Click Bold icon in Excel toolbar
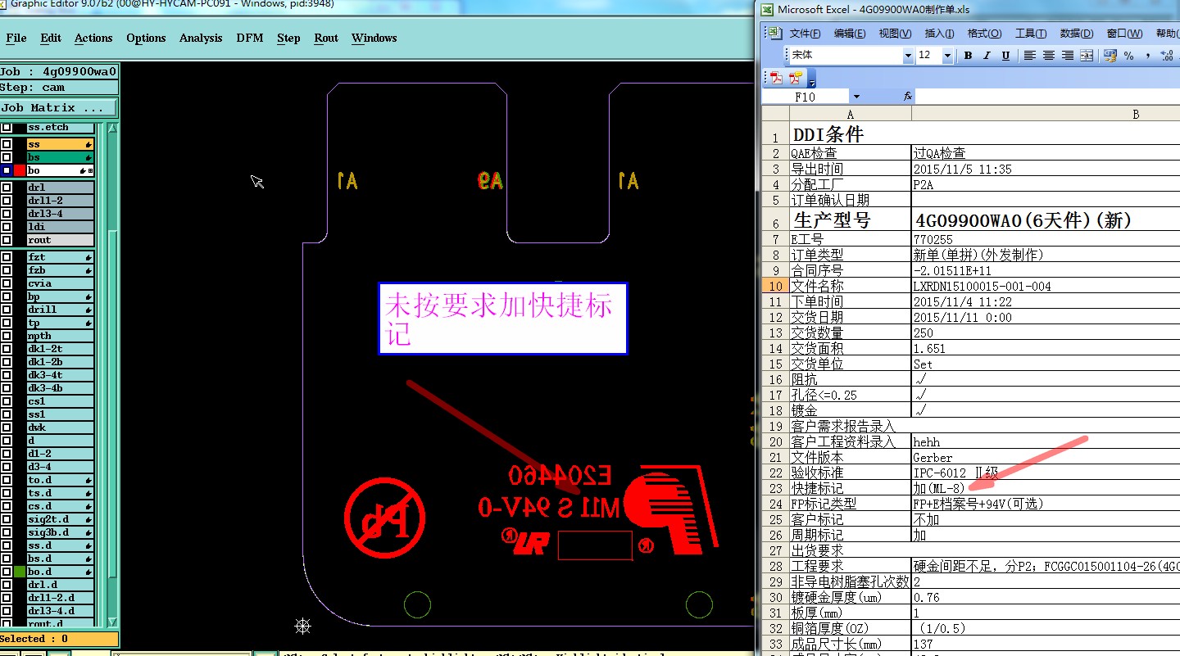 click(x=968, y=56)
